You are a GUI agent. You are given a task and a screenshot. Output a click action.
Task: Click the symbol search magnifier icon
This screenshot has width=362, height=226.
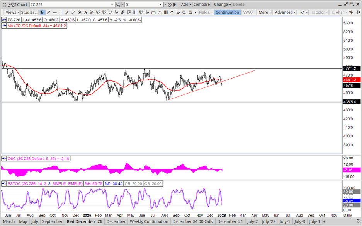[x=118, y=5]
